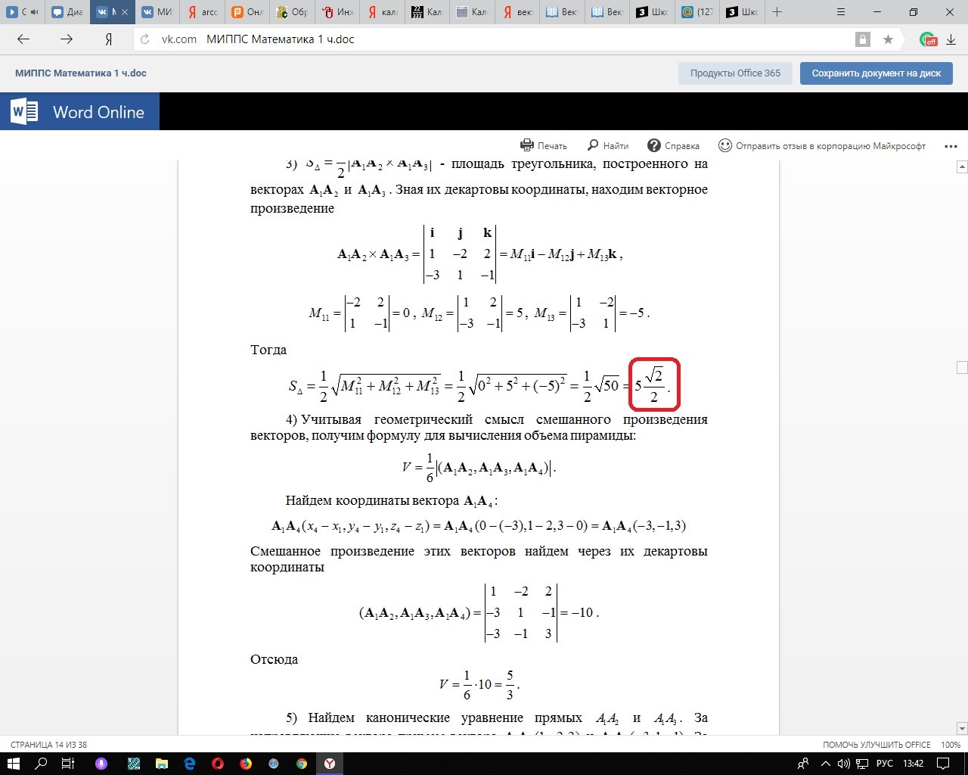Switch to the Yandex 'век' tab
Image resolution: width=968 pixels, height=775 pixels.
[x=517, y=12]
